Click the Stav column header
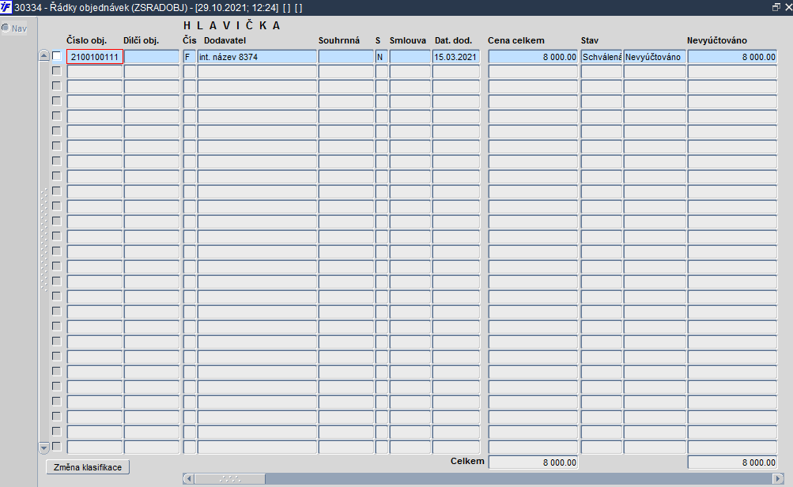793x487 pixels. coord(590,40)
